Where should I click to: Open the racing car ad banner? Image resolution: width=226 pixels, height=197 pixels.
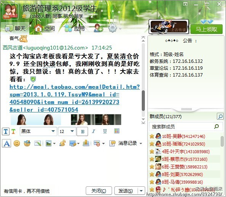point(168,27)
